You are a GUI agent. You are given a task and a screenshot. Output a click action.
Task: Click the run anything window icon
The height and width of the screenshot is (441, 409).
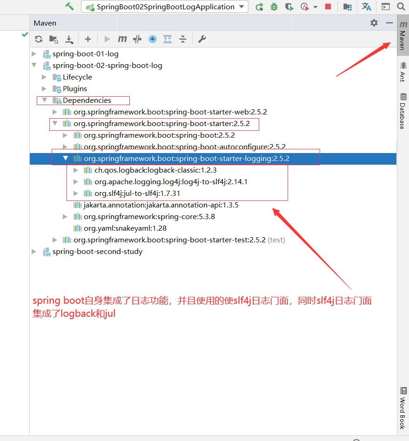(x=385, y=7)
